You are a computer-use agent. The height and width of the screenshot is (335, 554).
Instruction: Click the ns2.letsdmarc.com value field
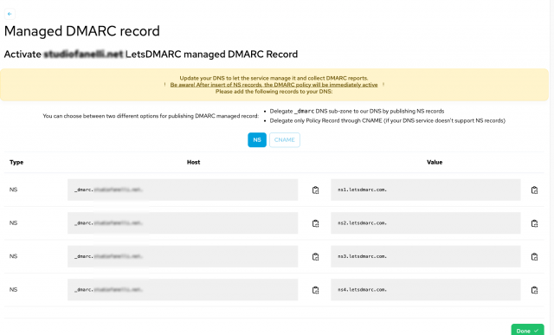point(425,223)
